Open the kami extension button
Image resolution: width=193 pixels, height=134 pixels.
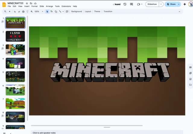coord(117,4)
